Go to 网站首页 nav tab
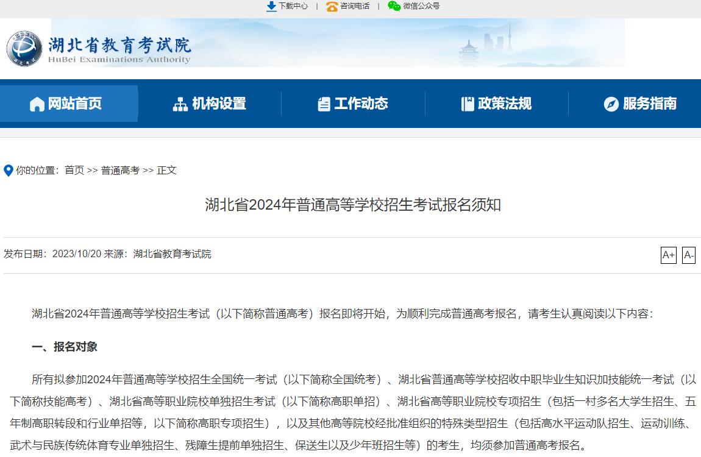The width and height of the screenshot is (701, 457). pos(69,104)
